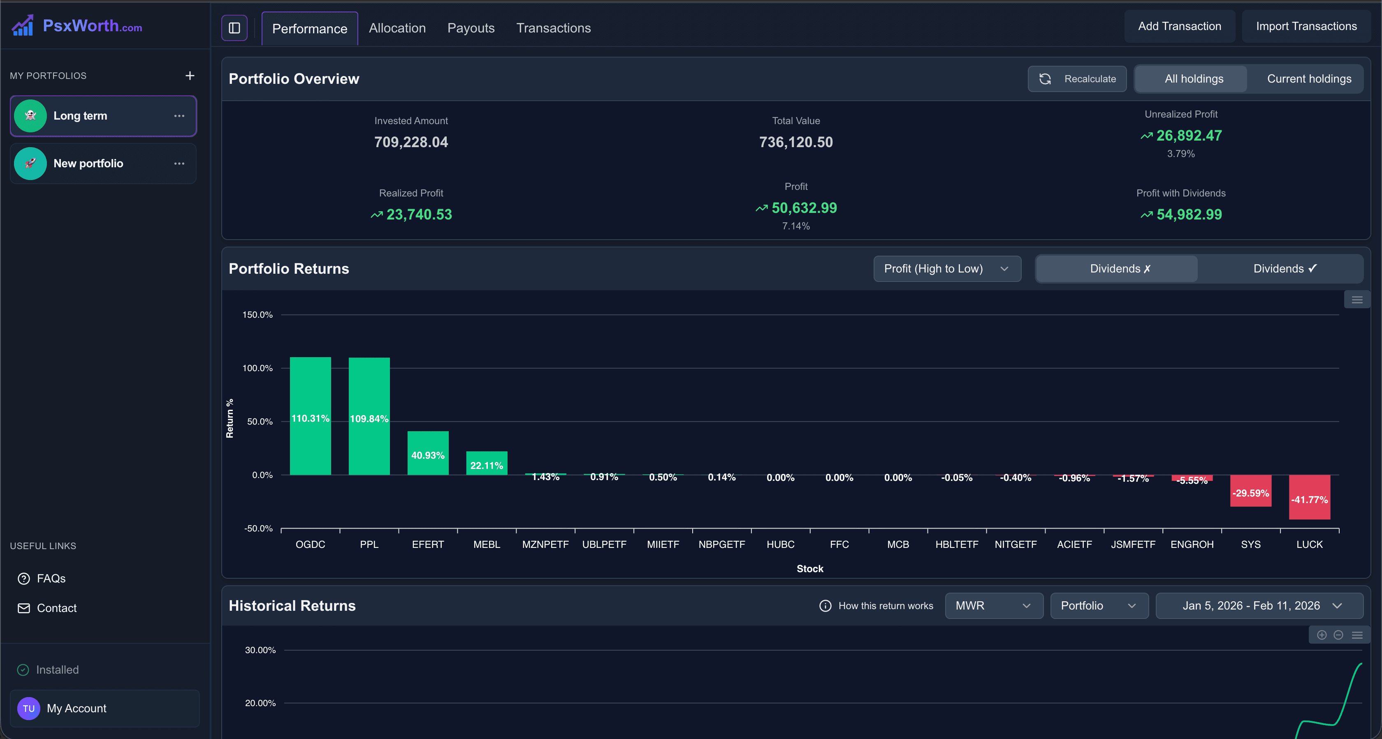
Task: Open the three-dot menu for Long term portfolio
Action: coord(179,116)
